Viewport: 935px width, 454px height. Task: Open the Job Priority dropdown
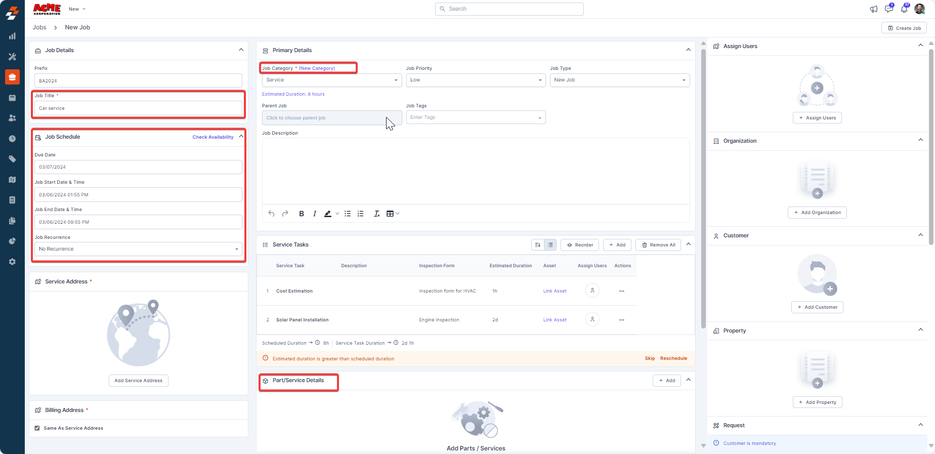click(475, 80)
